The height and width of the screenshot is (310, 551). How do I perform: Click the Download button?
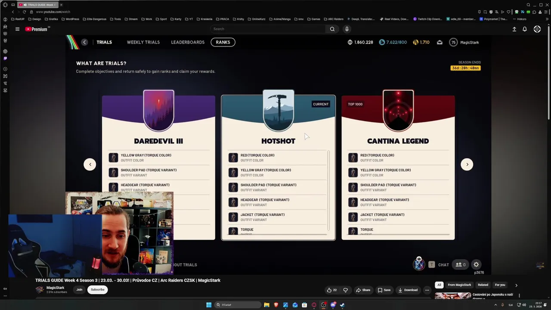click(408, 290)
